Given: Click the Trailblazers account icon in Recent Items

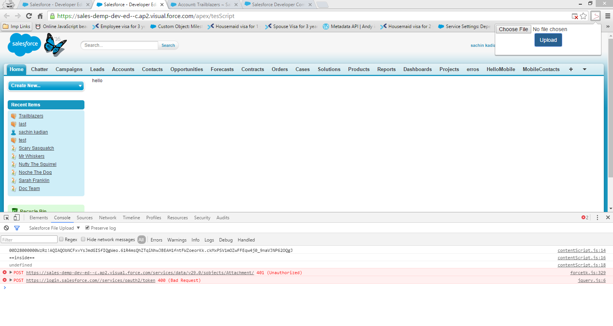Looking at the screenshot, I should tap(14, 116).
